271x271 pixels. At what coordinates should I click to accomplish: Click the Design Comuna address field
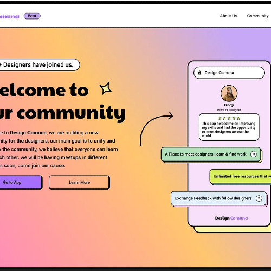(229, 73)
